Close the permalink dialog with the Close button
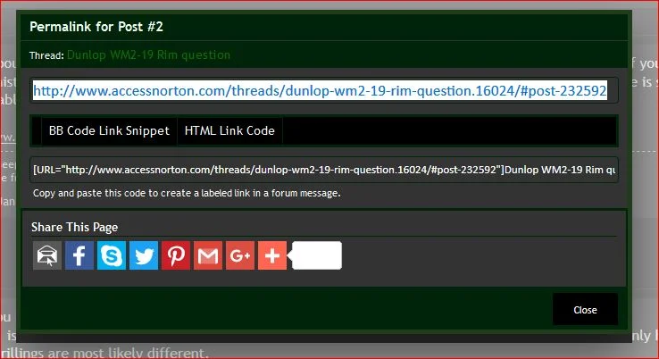 585,309
